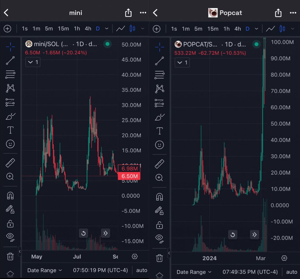This screenshot has width=300, height=279.
Task: Toggle lock all drawings on mini chart
Action: point(10,223)
